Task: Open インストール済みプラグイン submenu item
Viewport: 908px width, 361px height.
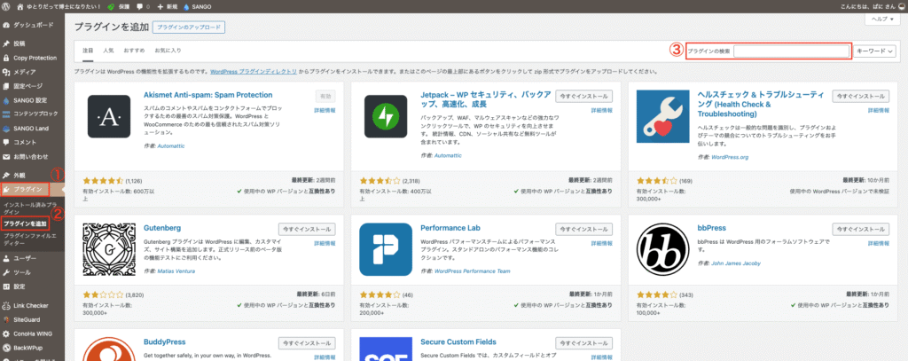Action: 30,208
